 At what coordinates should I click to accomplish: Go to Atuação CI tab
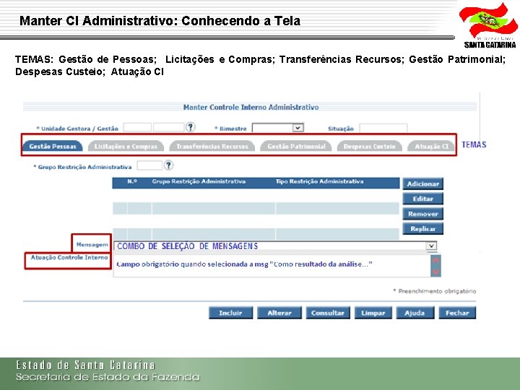point(431,146)
